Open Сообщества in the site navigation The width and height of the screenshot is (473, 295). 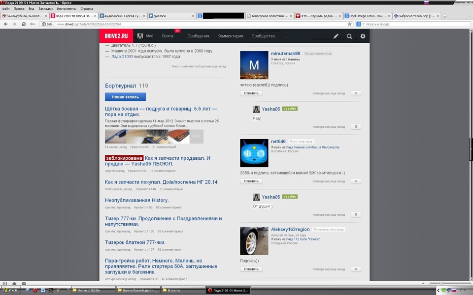(x=263, y=36)
